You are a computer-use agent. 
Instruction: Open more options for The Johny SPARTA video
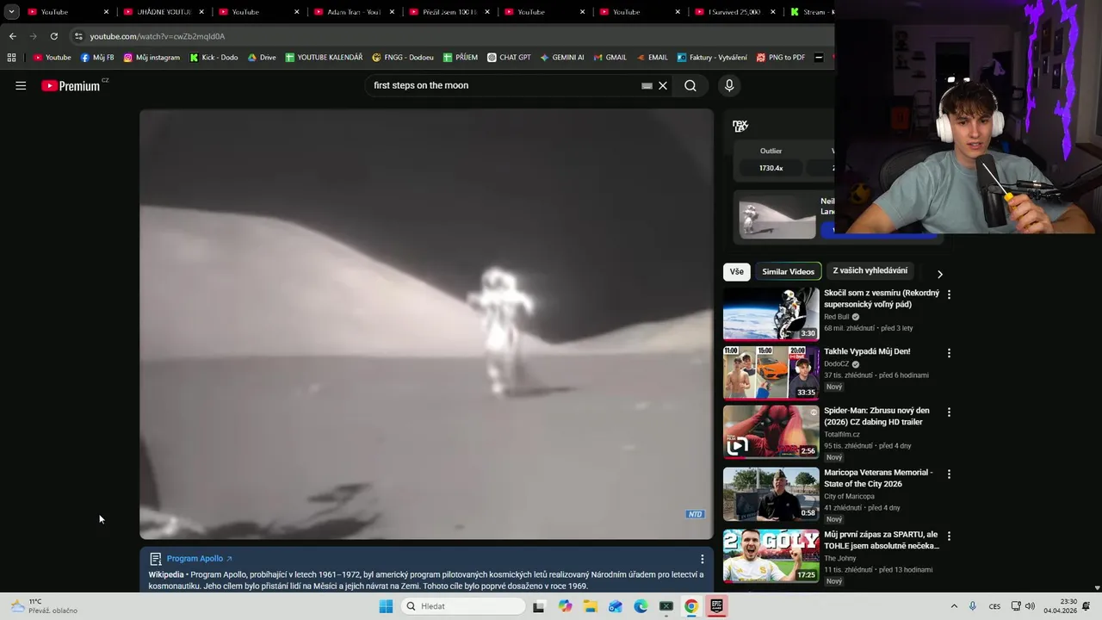click(x=949, y=536)
